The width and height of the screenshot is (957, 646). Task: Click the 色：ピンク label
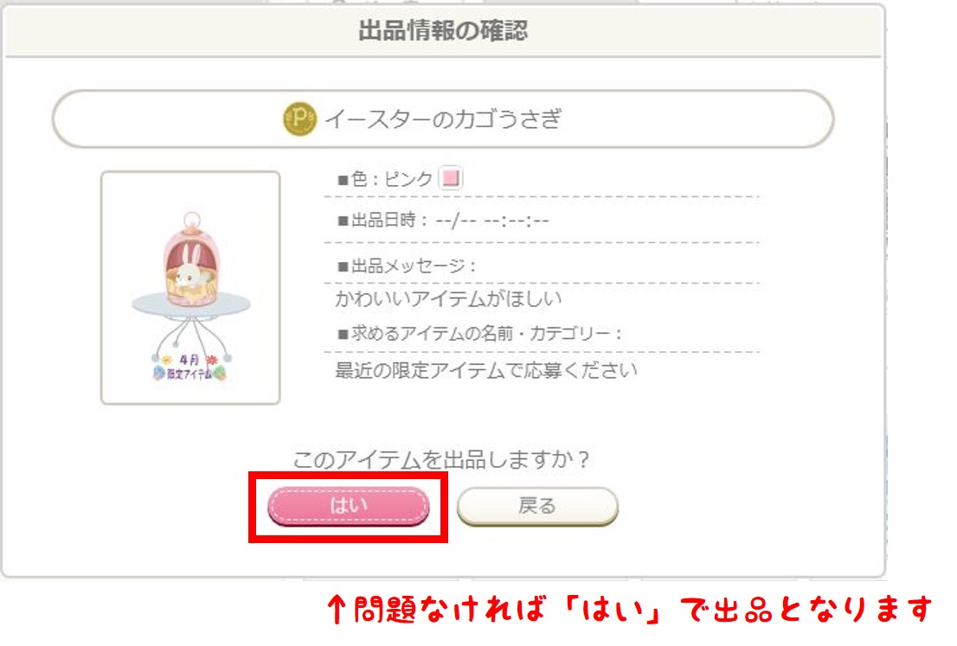pyautogui.click(x=385, y=179)
